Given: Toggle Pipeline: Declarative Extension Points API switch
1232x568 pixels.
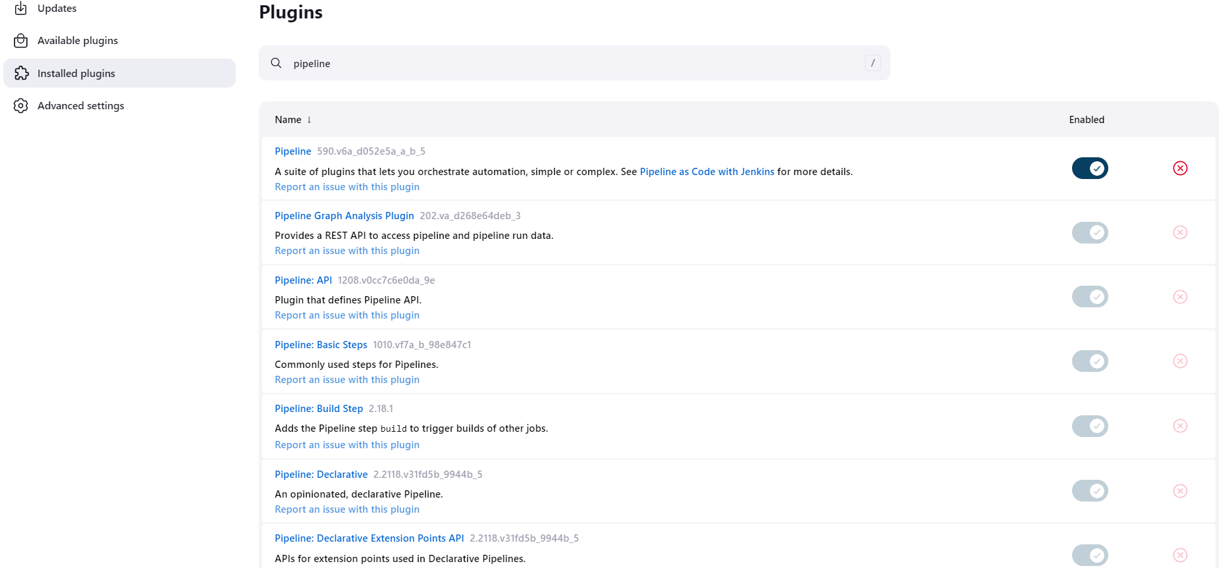Looking at the screenshot, I should [x=1090, y=555].
